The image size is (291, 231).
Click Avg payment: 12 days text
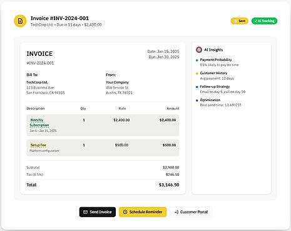tap(217, 78)
